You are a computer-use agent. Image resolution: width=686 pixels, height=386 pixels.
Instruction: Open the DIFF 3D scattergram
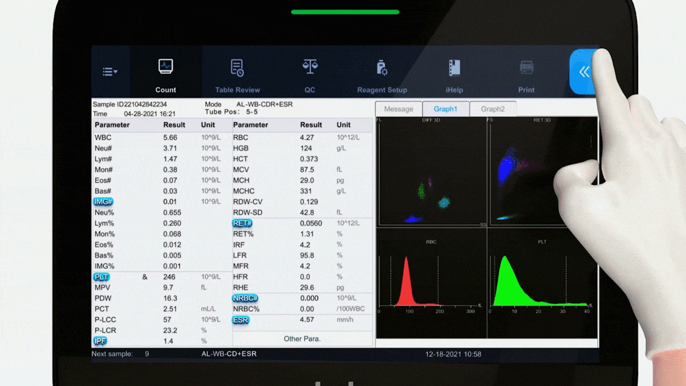431,173
